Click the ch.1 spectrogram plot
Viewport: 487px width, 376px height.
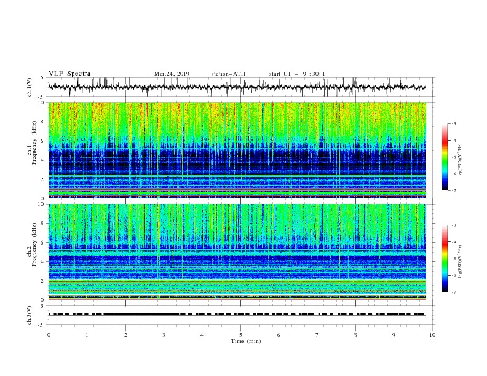point(237,150)
